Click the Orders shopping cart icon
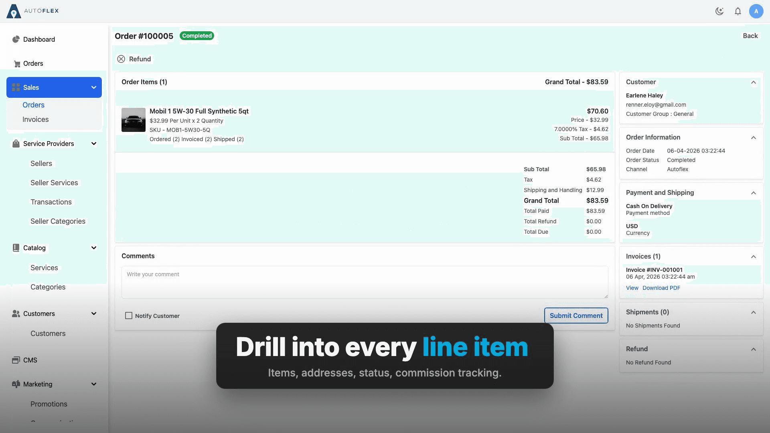Viewport: 770px width, 433px height. [x=17, y=64]
